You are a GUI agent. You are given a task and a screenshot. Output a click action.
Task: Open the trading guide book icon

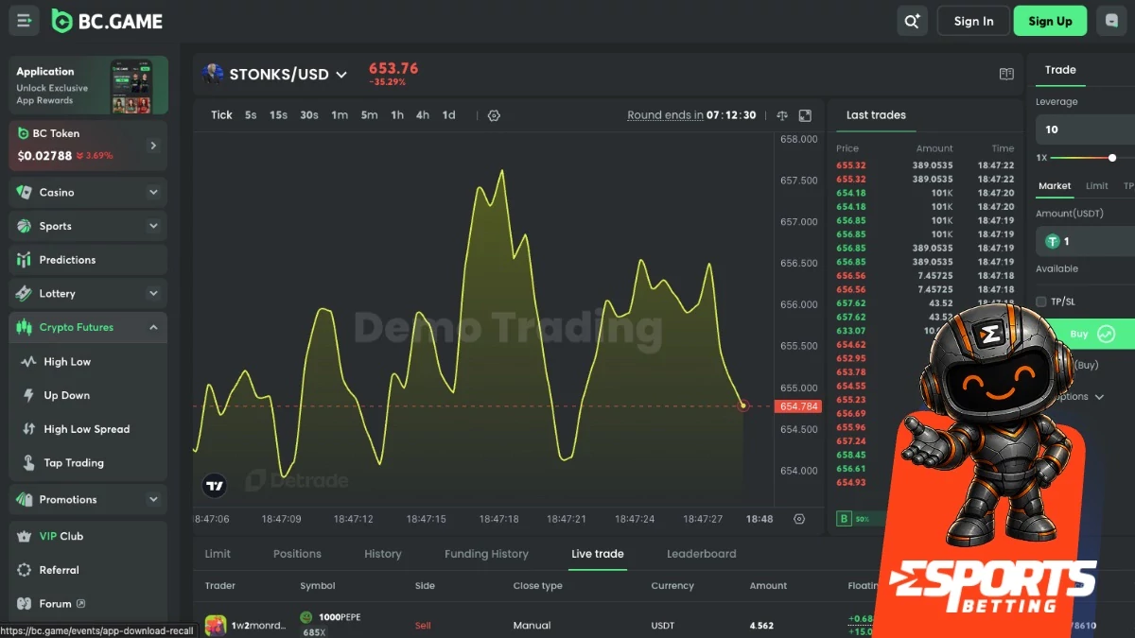pyautogui.click(x=1006, y=74)
